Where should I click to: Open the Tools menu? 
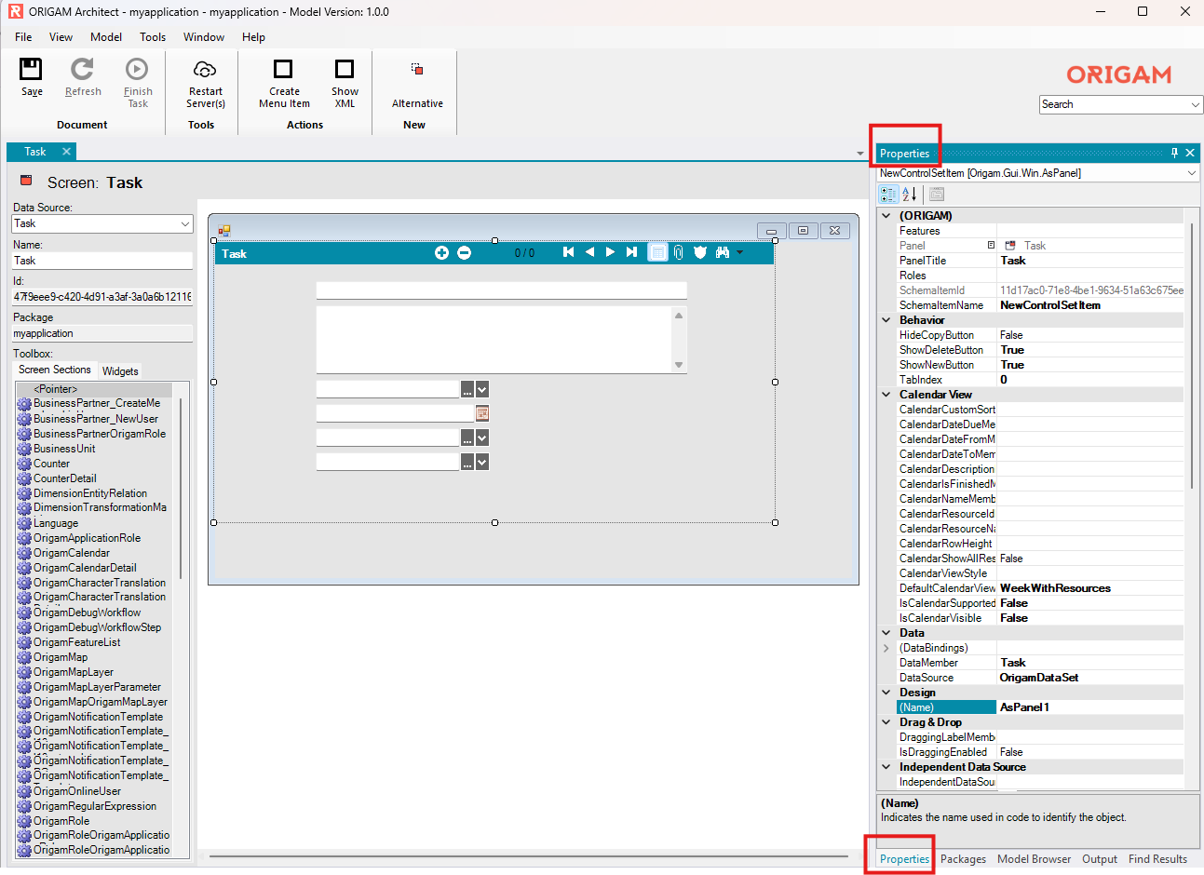(153, 37)
